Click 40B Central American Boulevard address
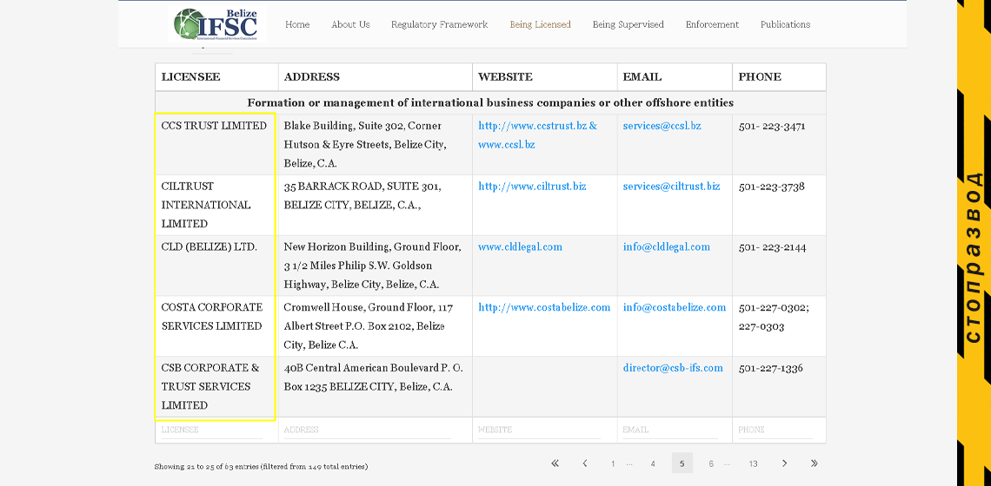The height and width of the screenshot is (486, 991). [376, 386]
